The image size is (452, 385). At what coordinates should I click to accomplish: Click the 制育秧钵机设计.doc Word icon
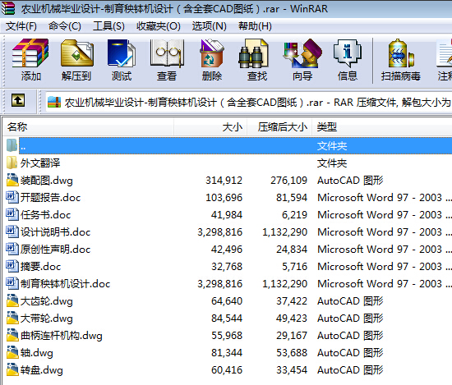(x=12, y=284)
